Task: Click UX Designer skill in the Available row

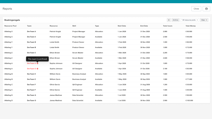Action: (77, 69)
